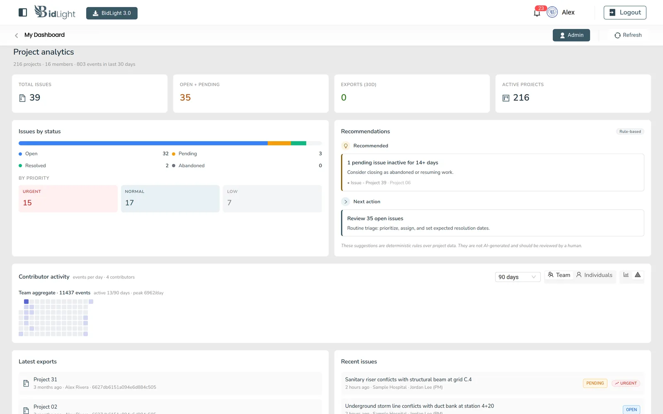Select the heatmap triangle view icon
This screenshot has width=663, height=414.
(638, 275)
